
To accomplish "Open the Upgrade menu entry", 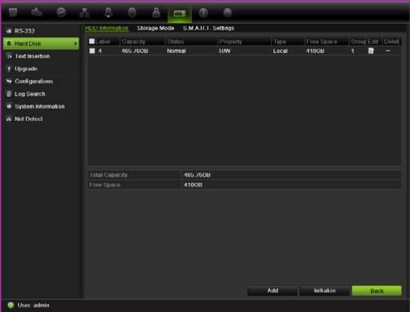I will point(41,69).
